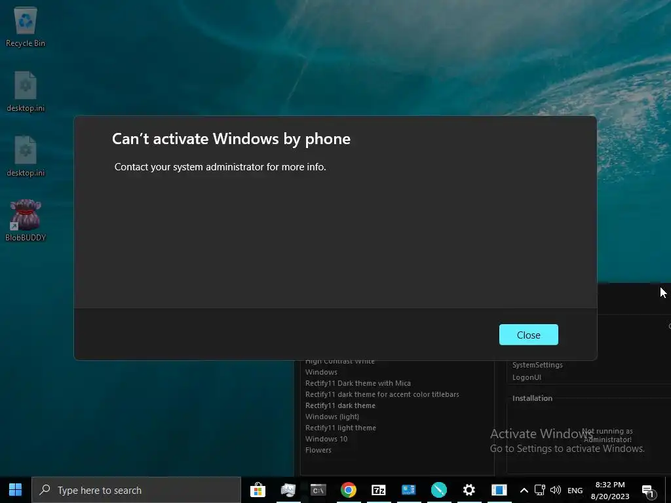Select Windows theme in background window list
The image size is (671, 503).
(321, 372)
